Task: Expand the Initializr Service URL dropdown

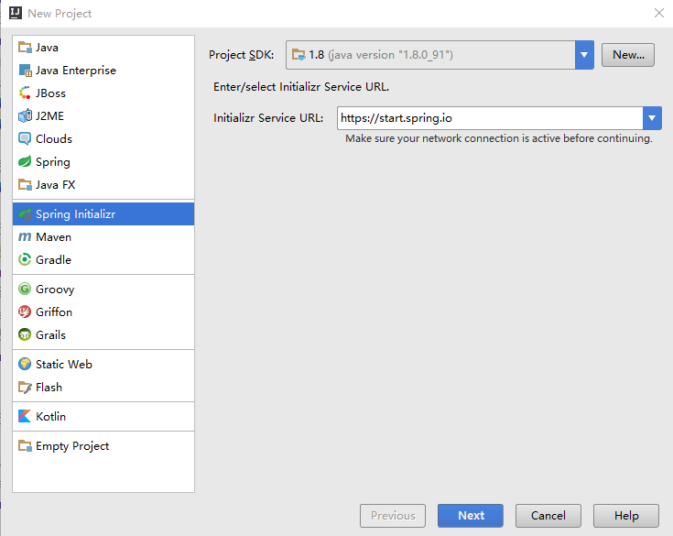Action: (x=652, y=118)
